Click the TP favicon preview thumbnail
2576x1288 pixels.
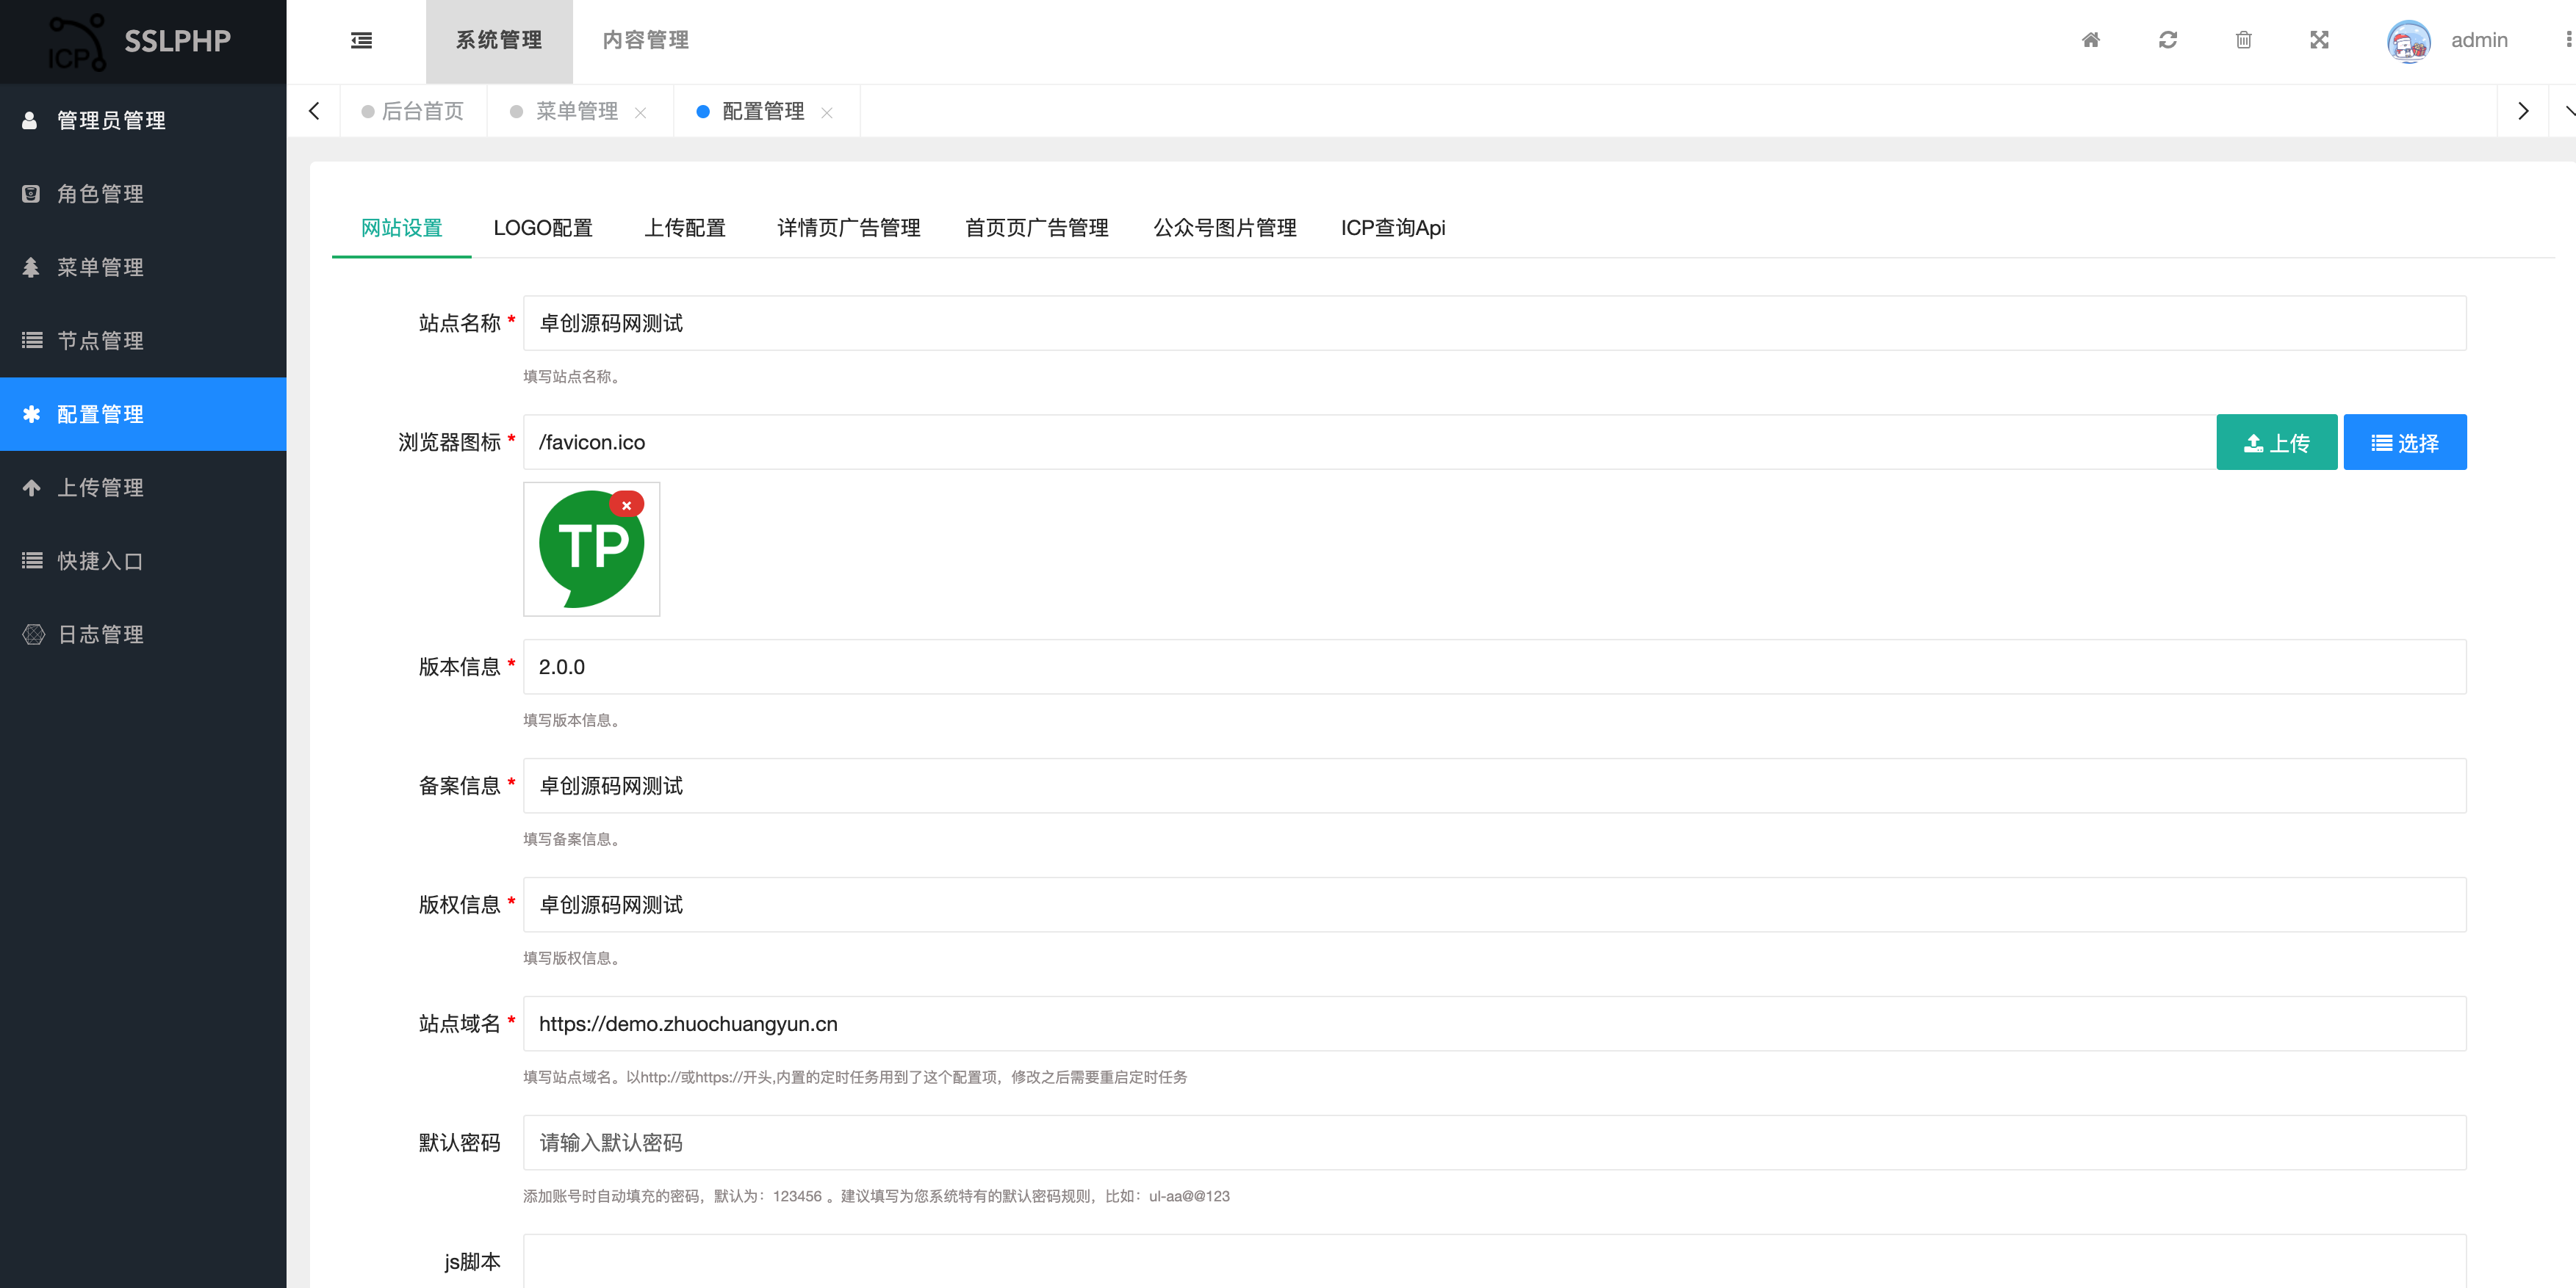591,549
